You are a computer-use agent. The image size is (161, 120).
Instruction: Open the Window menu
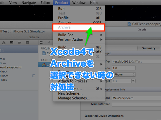click(79, 3)
